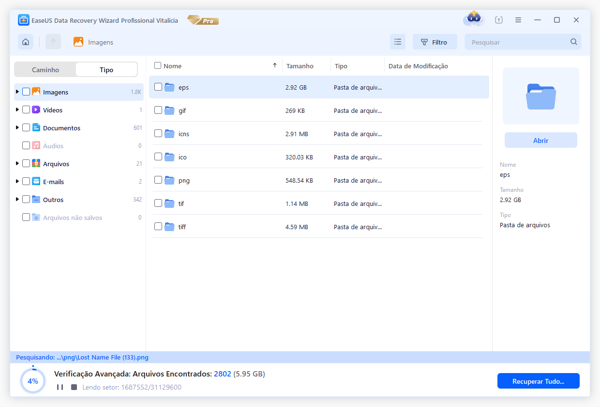Click the Arquivos category icon

pyautogui.click(x=36, y=164)
